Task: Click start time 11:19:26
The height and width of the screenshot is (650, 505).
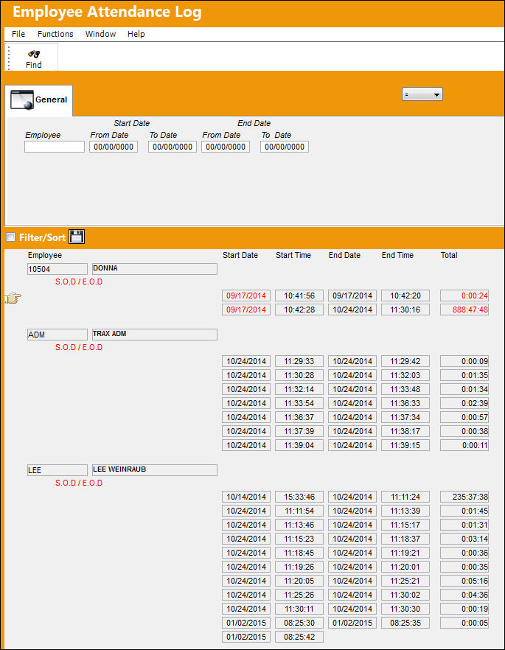Action: click(x=299, y=567)
